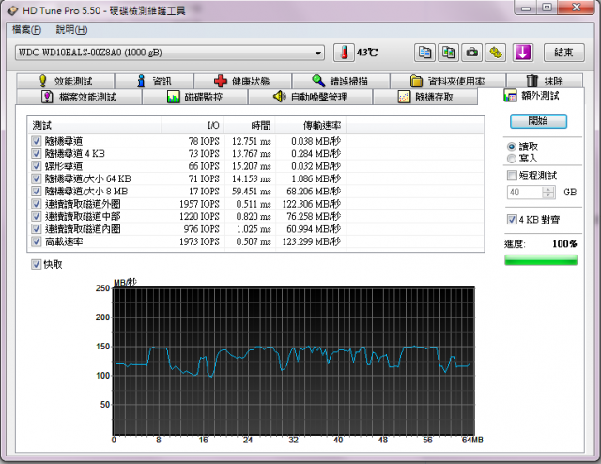This screenshot has width=601, height=464.
Task: Sort by the I/O column header
Action: click(x=193, y=125)
